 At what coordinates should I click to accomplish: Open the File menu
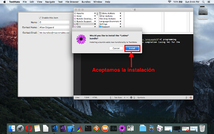[25, 2]
